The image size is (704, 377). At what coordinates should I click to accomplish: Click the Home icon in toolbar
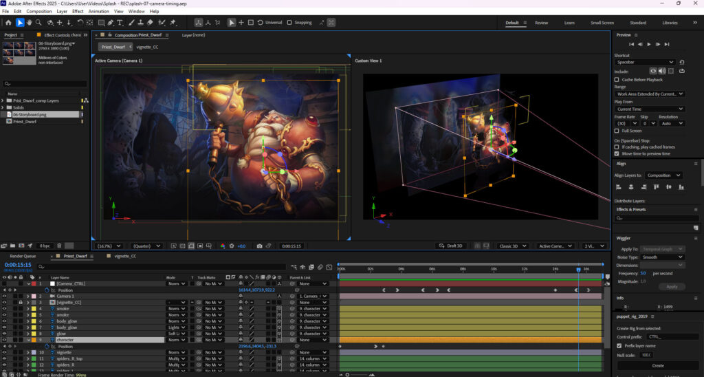coord(8,23)
